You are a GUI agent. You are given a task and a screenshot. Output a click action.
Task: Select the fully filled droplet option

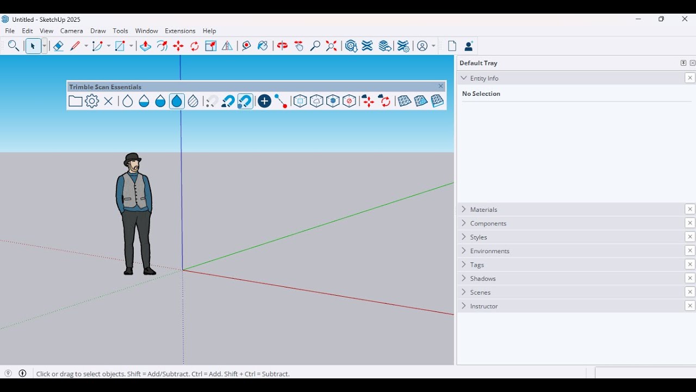pos(177,101)
